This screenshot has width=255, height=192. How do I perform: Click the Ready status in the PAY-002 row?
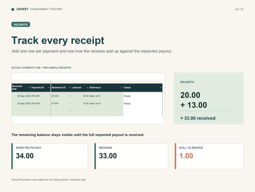click(127, 104)
